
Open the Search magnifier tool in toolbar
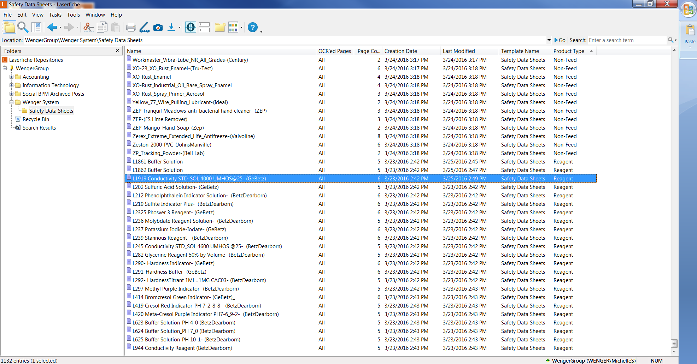click(23, 27)
